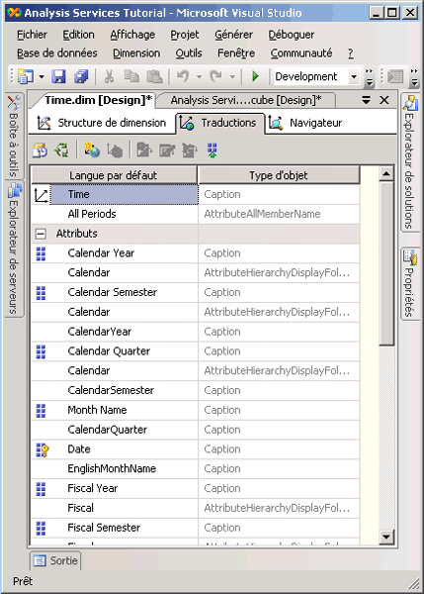Image resolution: width=424 pixels, height=594 pixels.
Task: Open the Base de données menu
Action: coord(57,53)
